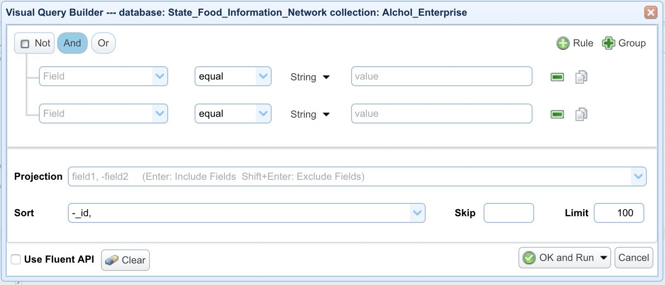Duplicate the first rule with the copy icon
This screenshot has width=665, height=285.
(581, 77)
